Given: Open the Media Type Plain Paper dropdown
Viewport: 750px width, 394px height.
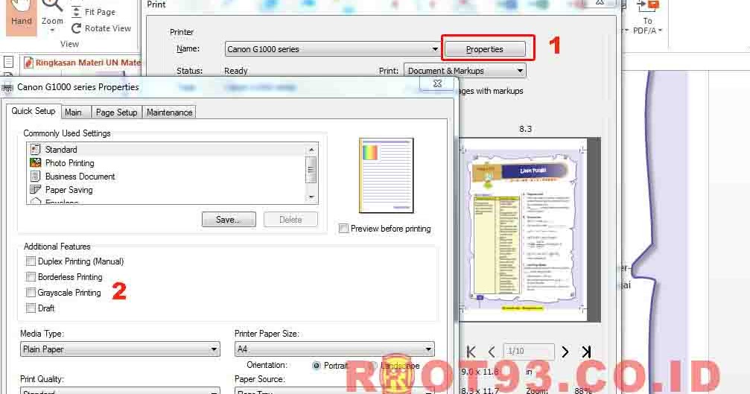Looking at the screenshot, I should (x=120, y=349).
